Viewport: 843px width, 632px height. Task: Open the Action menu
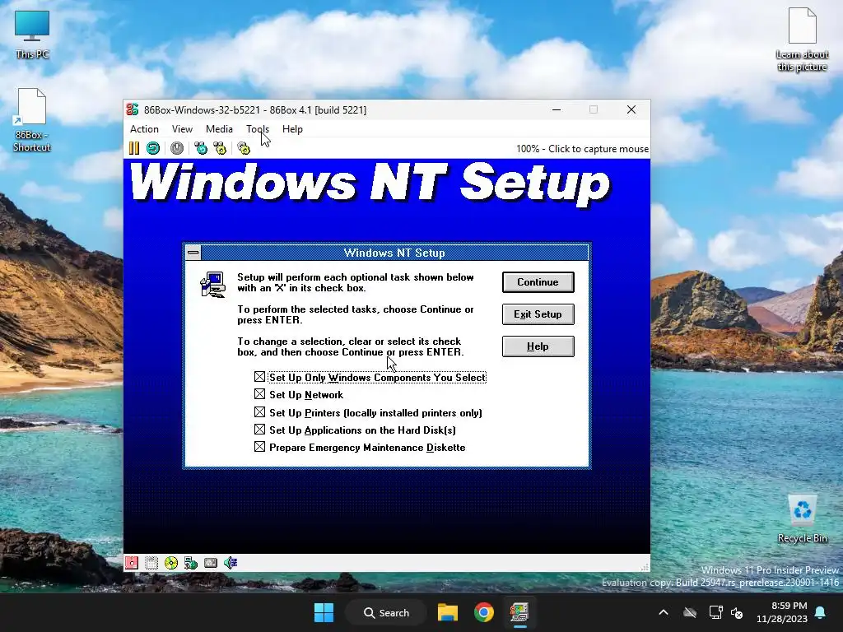point(144,129)
